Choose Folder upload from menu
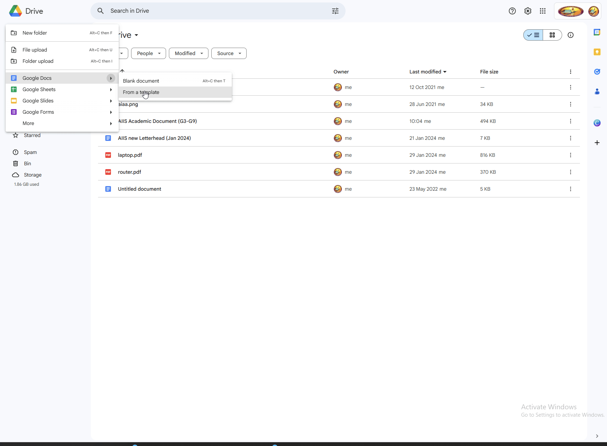This screenshot has height=446, width=607. click(62, 61)
